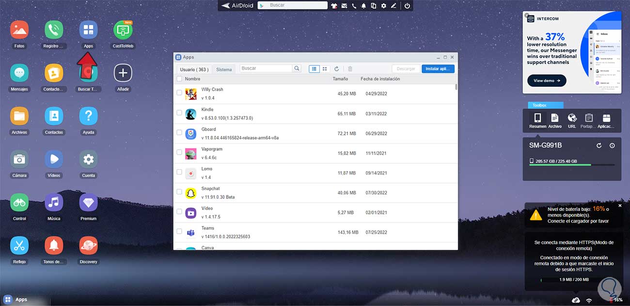The width and height of the screenshot is (630, 306).
Task: Launch the Reflejo scissors icon
Action: pos(19,245)
